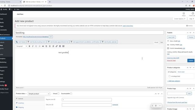Toggle italic formatting in editor toolbar

pyautogui.click(x=33, y=46)
